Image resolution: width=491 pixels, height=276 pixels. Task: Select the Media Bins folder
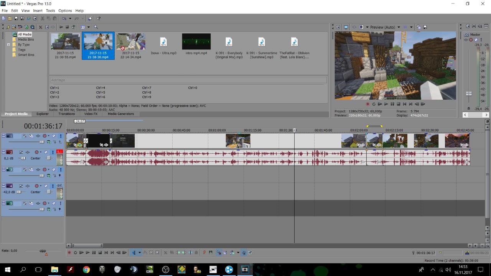click(x=26, y=39)
